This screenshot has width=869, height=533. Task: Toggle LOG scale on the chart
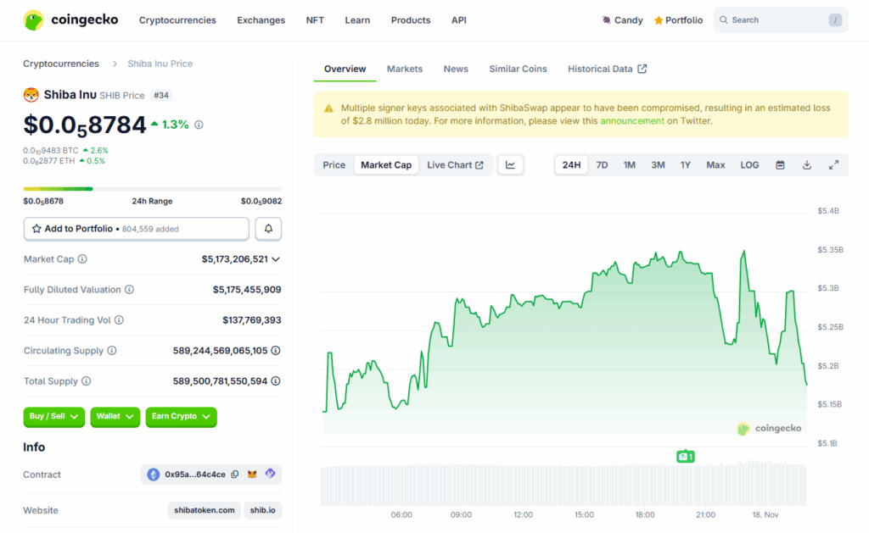pos(749,165)
